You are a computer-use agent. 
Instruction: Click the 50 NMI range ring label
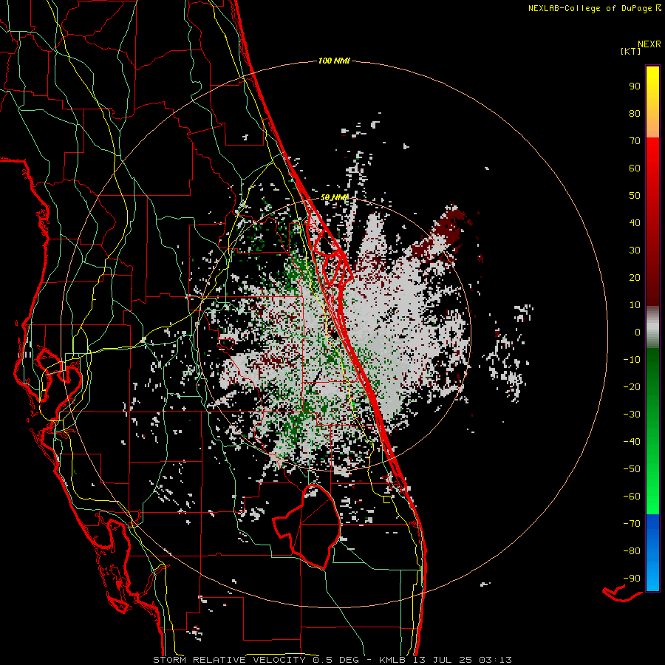point(334,197)
